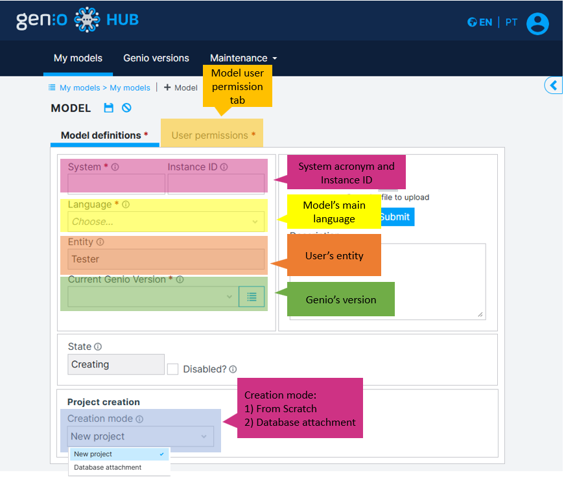Click the Entity field showing Tester

pos(166,259)
